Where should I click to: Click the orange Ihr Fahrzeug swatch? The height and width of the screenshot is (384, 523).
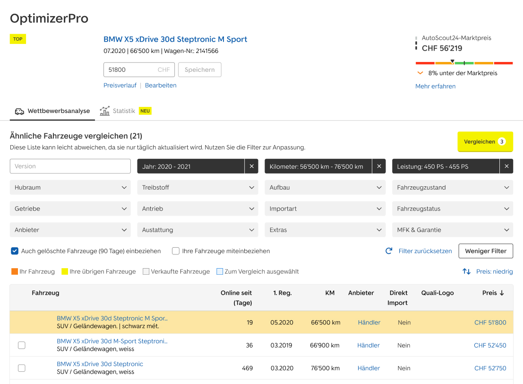point(14,271)
